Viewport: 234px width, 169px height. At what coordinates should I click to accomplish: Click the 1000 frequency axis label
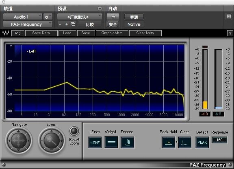pyautogui.click(x=121, y=115)
